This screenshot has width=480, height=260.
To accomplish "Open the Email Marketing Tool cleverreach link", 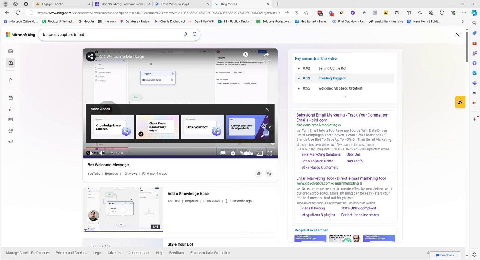I will coord(341,178).
